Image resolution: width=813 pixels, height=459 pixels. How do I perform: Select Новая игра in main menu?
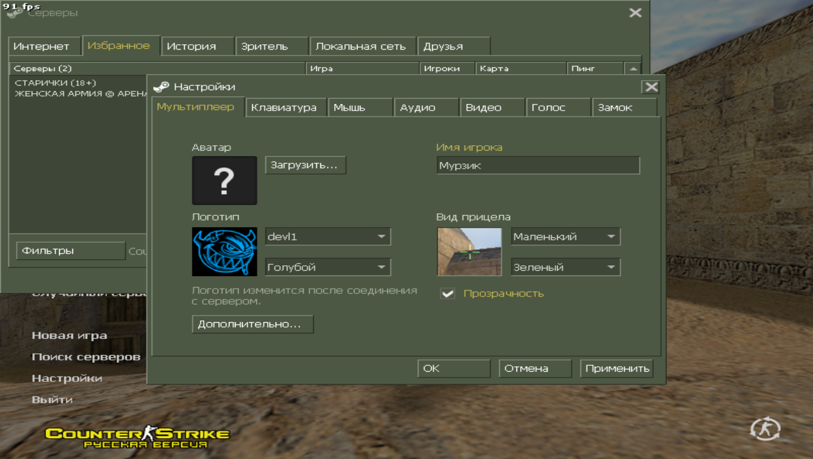(x=69, y=335)
